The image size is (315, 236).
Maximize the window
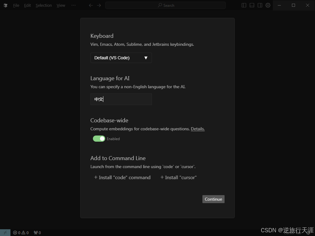(x=293, y=5)
